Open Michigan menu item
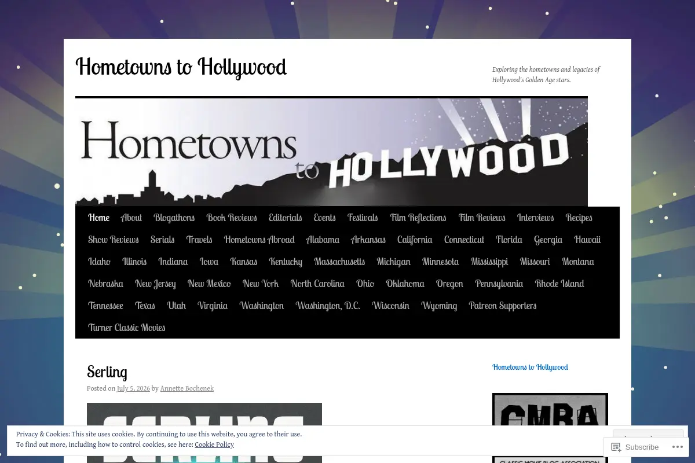Viewport: 695px width, 463px height. point(394,262)
